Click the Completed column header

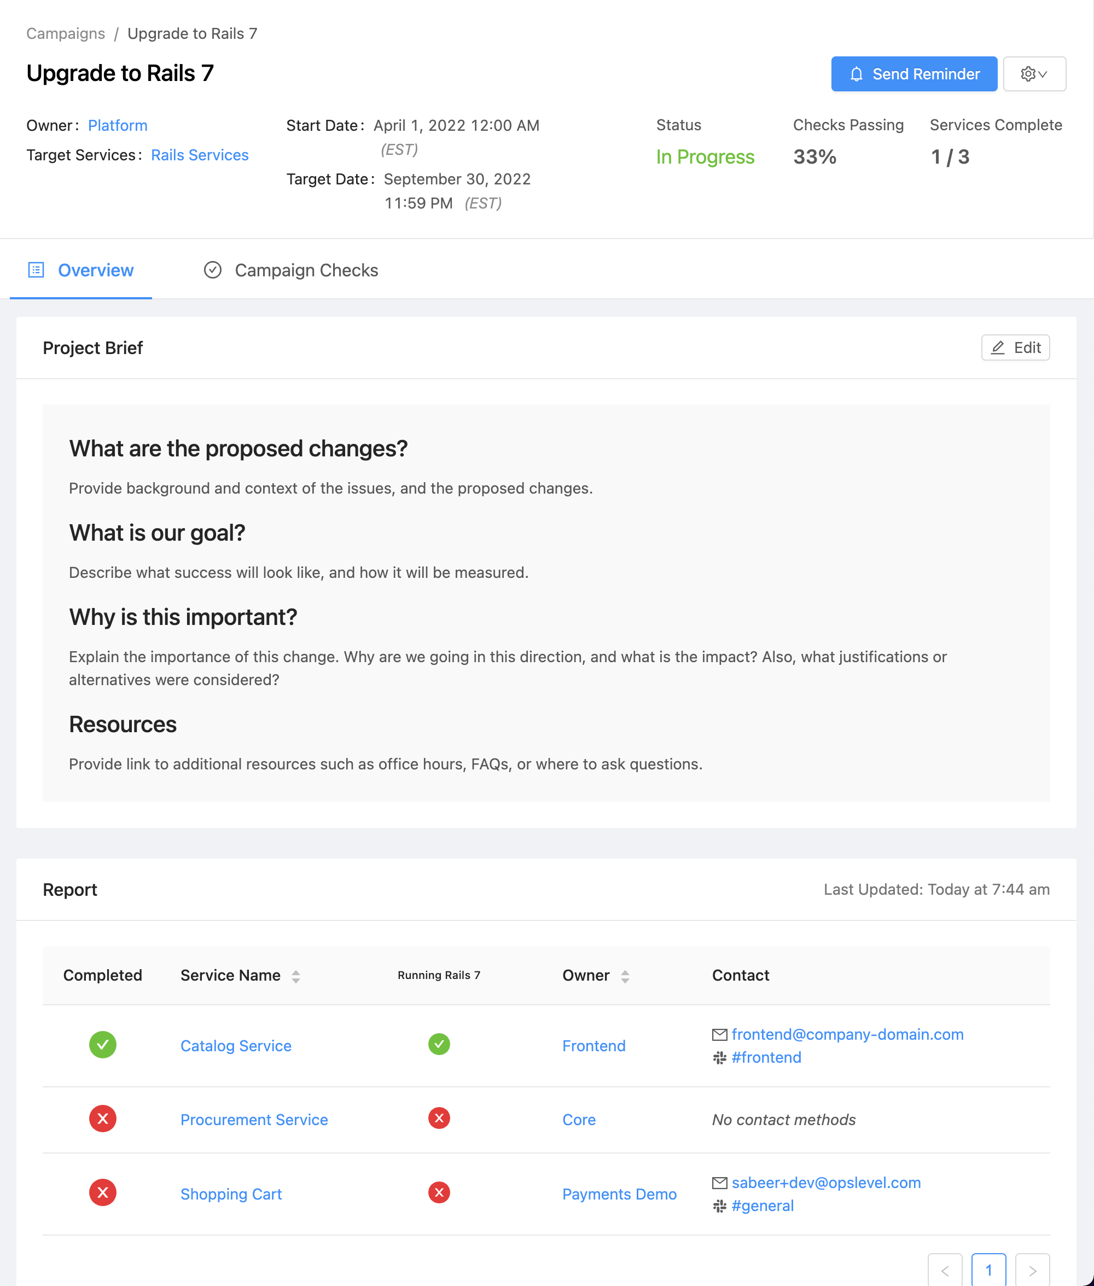(x=102, y=975)
